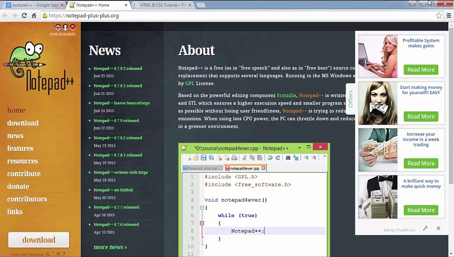The height and width of the screenshot is (257, 454).
Task: Open Notepad++ 6.7.6 released news
Action: coord(116,225)
